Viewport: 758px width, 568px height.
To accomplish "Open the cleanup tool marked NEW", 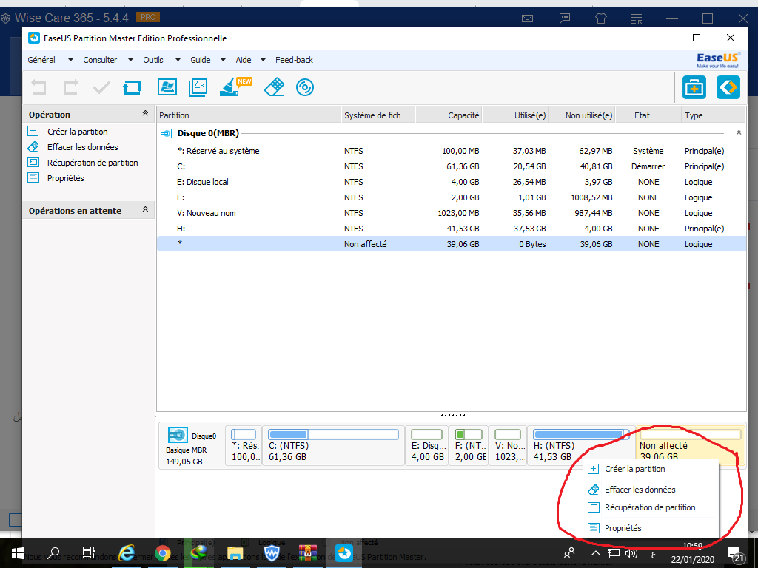I will pyautogui.click(x=235, y=87).
